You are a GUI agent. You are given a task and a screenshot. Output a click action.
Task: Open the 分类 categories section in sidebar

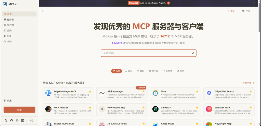pyautogui.click(x=9, y=30)
